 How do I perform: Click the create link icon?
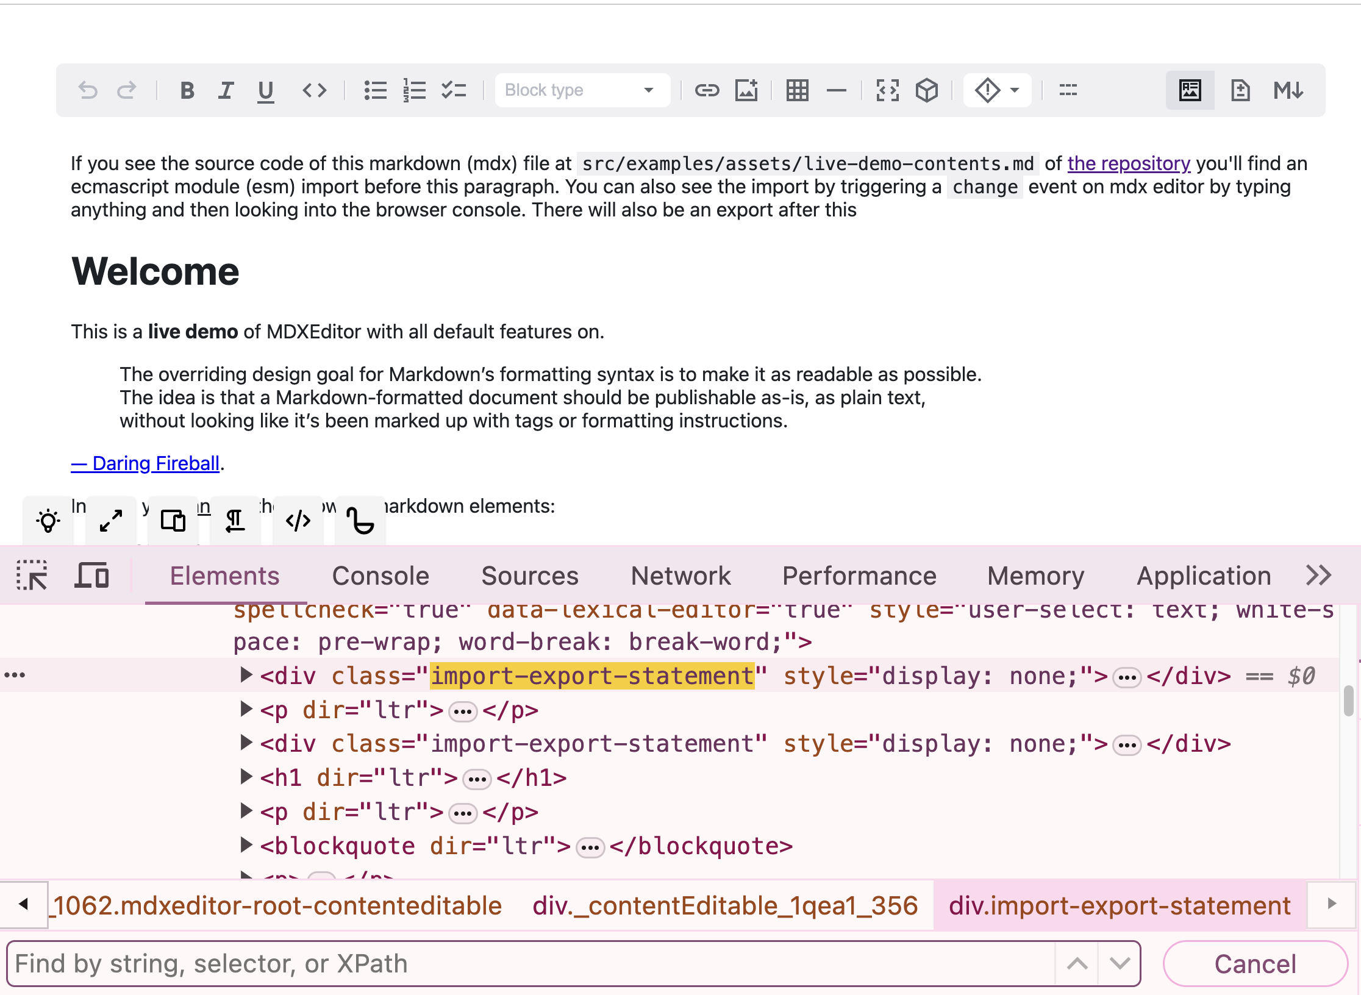coord(707,90)
